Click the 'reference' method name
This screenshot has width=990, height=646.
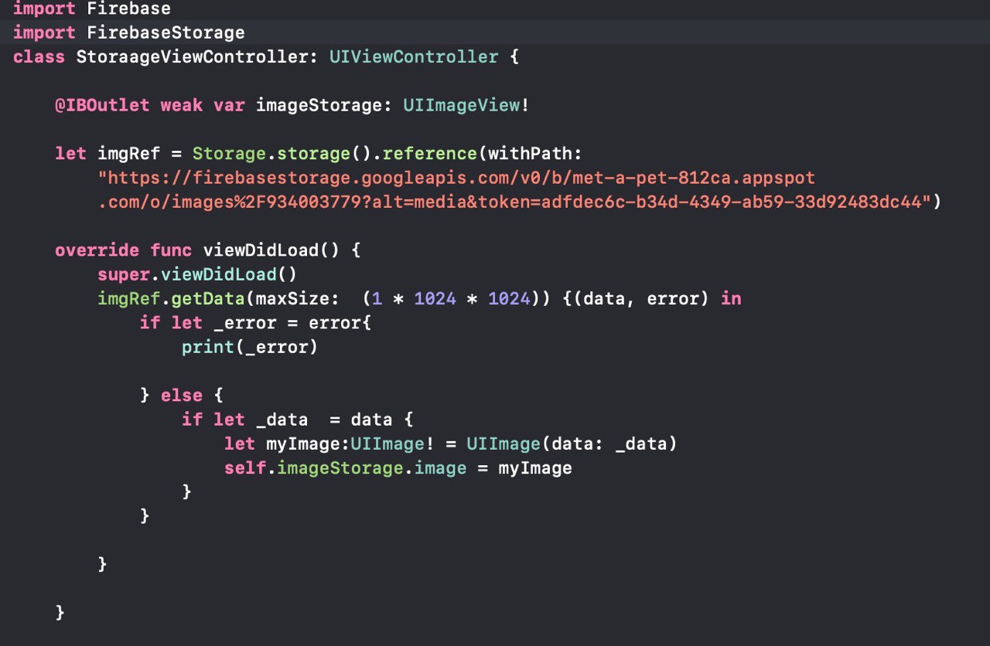coord(430,154)
